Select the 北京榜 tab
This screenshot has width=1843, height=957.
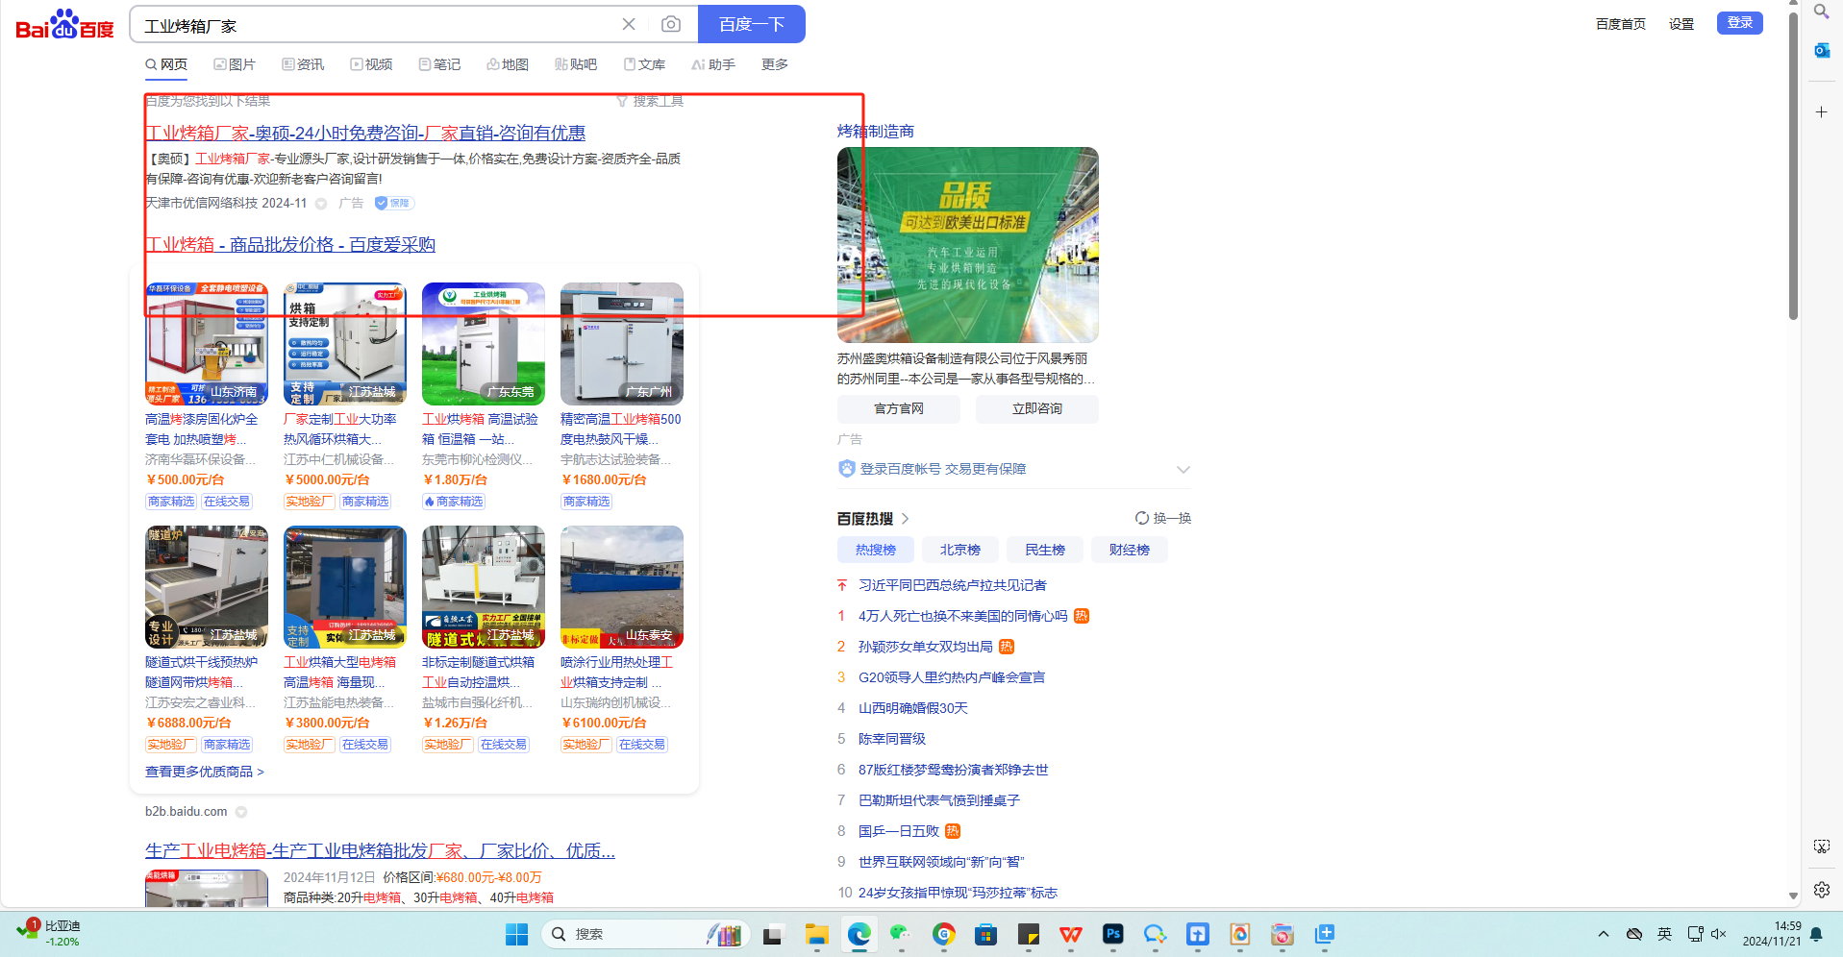pos(960,550)
